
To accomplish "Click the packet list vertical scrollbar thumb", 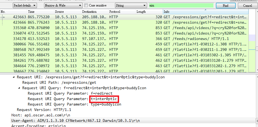I will click(x=257, y=49).
